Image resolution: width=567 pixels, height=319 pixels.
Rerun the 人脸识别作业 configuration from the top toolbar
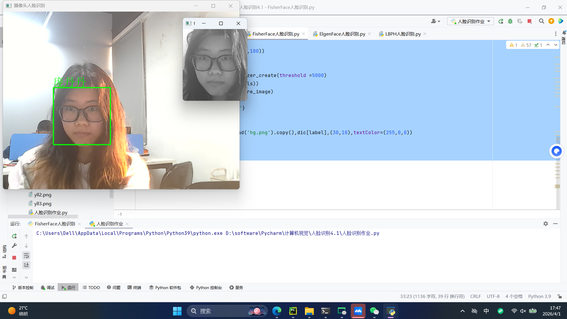point(501,21)
